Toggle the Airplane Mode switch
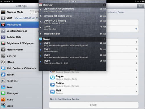 [x=34, y=12]
